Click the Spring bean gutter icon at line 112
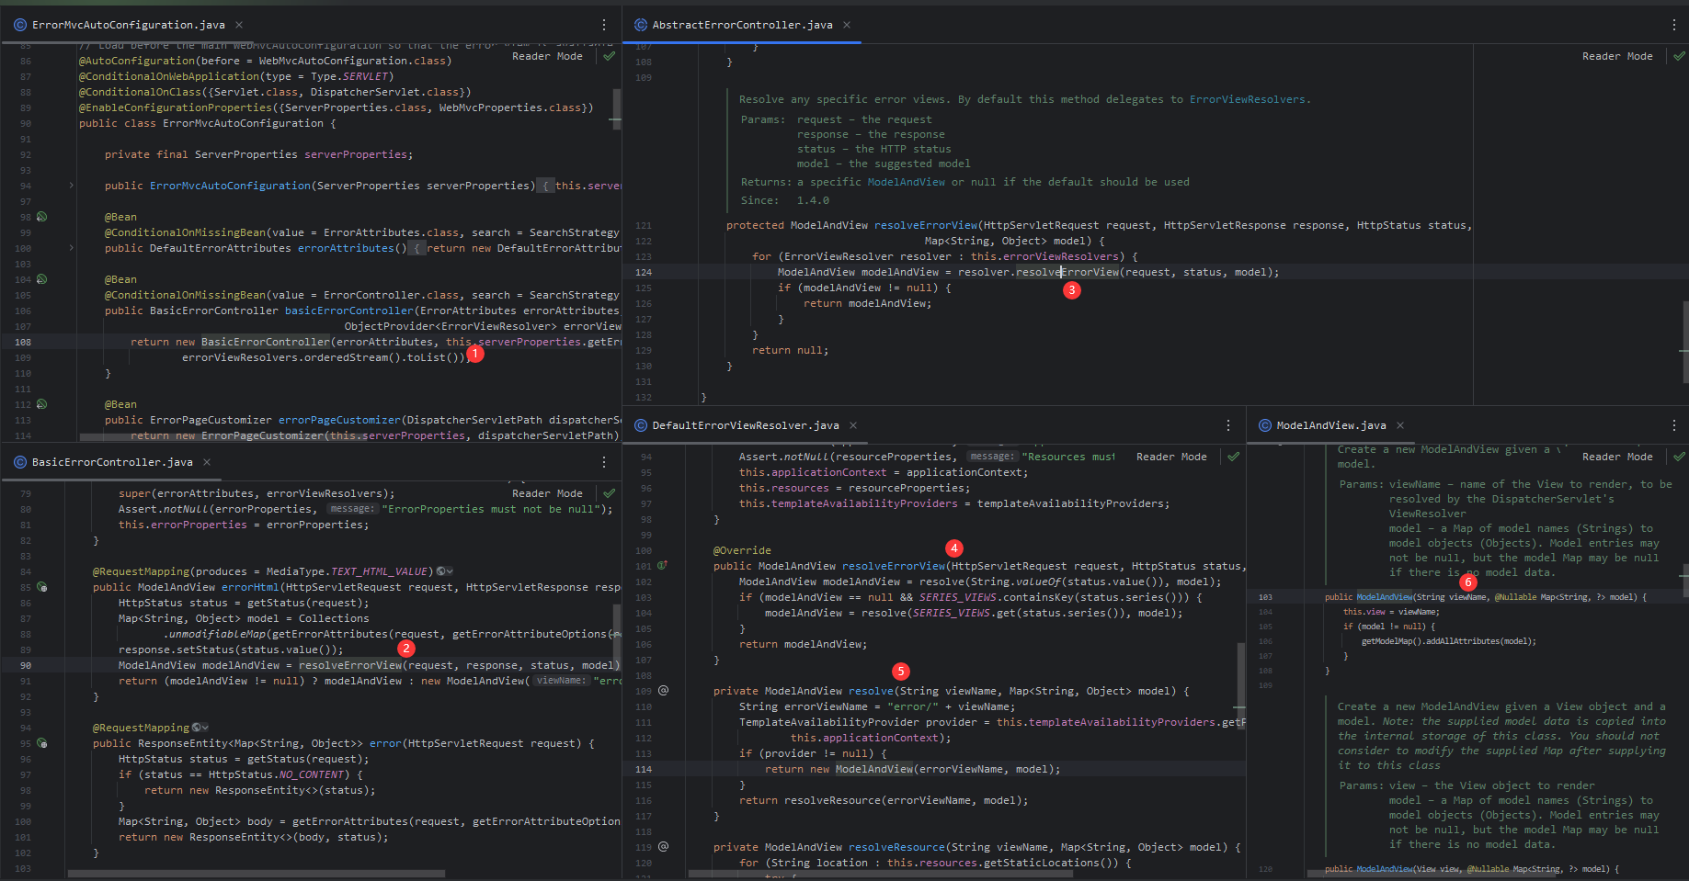 pyautogui.click(x=41, y=404)
